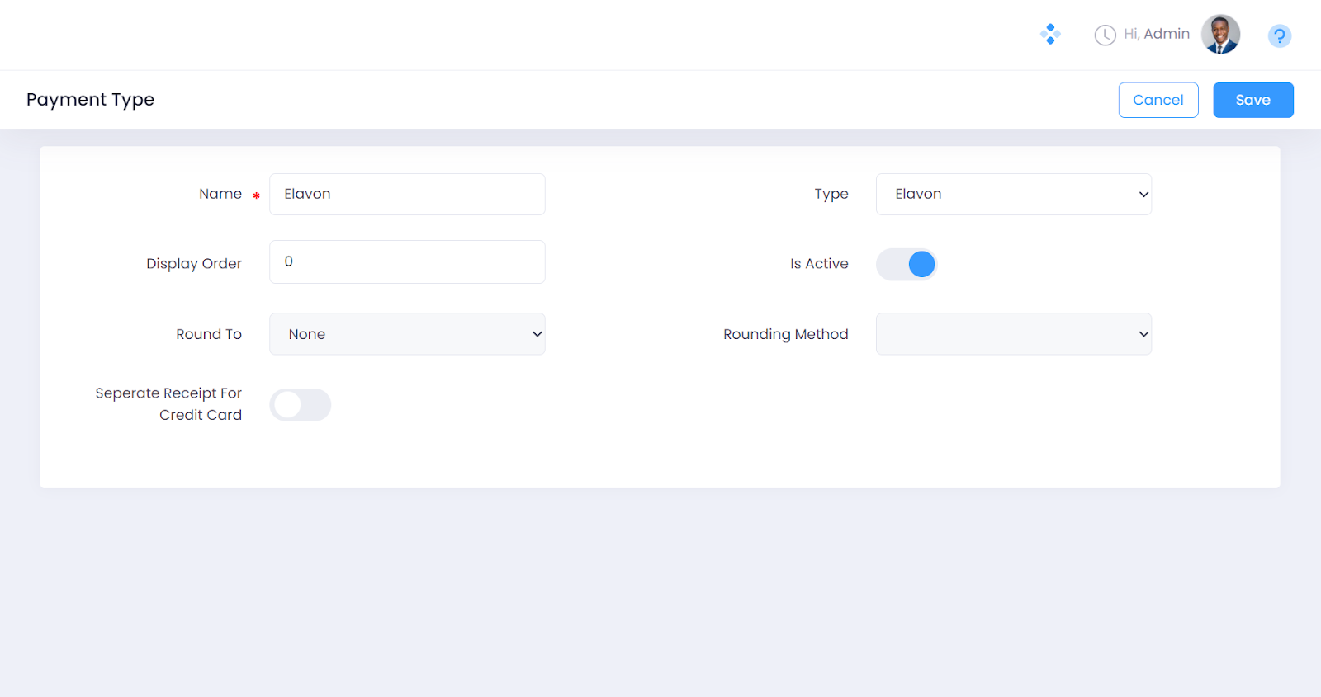The image size is (1321, 697).
Task: Focus the Name input field
Action: click(407, 195)
